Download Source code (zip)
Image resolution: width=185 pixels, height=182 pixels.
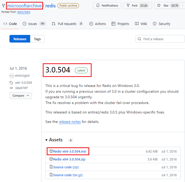tap(66, 167)
